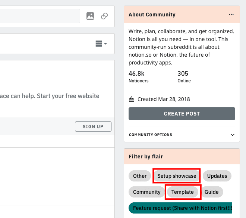246x218 pixels.
Task: Filter posts by Updates flair
Action: (x=217, y=176)
